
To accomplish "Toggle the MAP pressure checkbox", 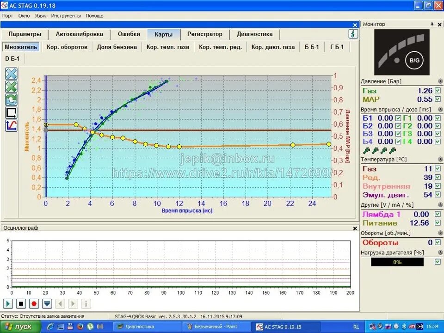I will (x=438, y=99).
